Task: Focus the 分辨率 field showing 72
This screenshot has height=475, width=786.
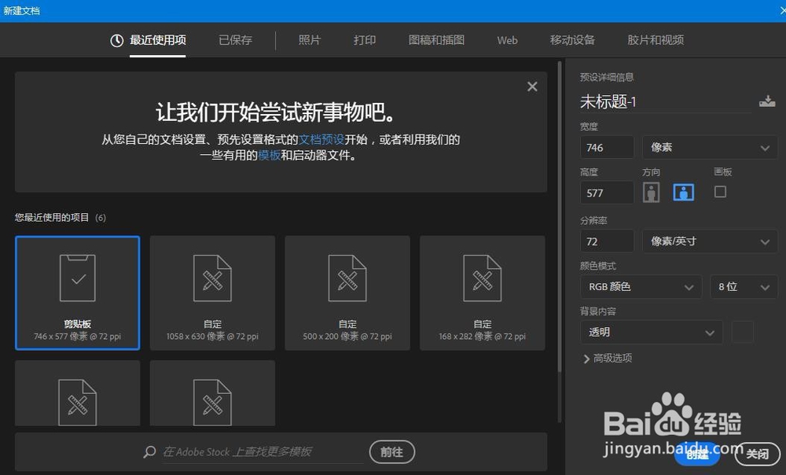Action: tap(607, 241)
